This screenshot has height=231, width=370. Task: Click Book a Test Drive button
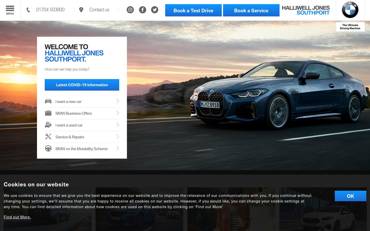click(193, 10)
